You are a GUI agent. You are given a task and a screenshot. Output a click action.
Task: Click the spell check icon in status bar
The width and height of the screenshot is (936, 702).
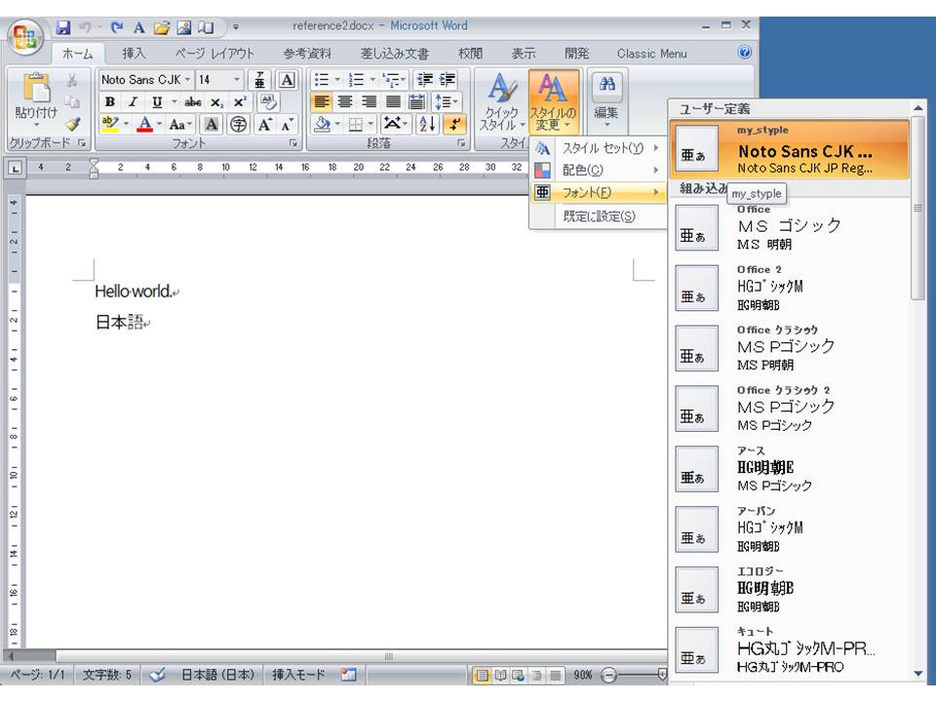[157, 675]
